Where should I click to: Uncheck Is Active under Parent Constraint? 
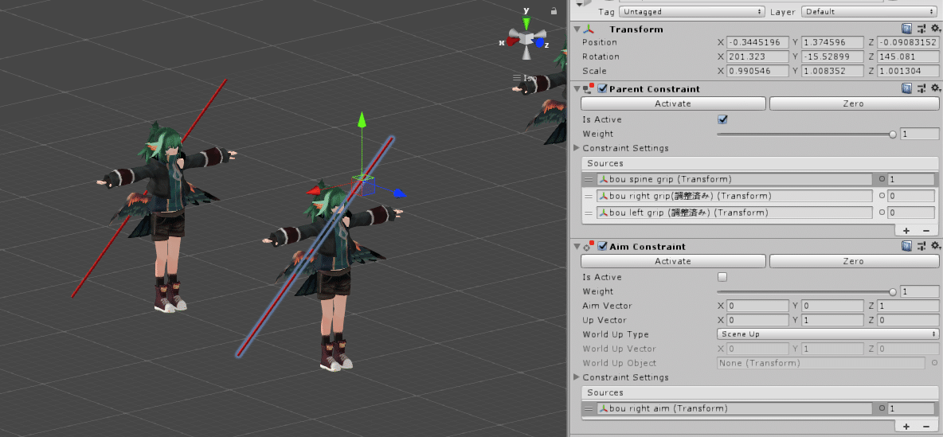(x=723, y=119)
